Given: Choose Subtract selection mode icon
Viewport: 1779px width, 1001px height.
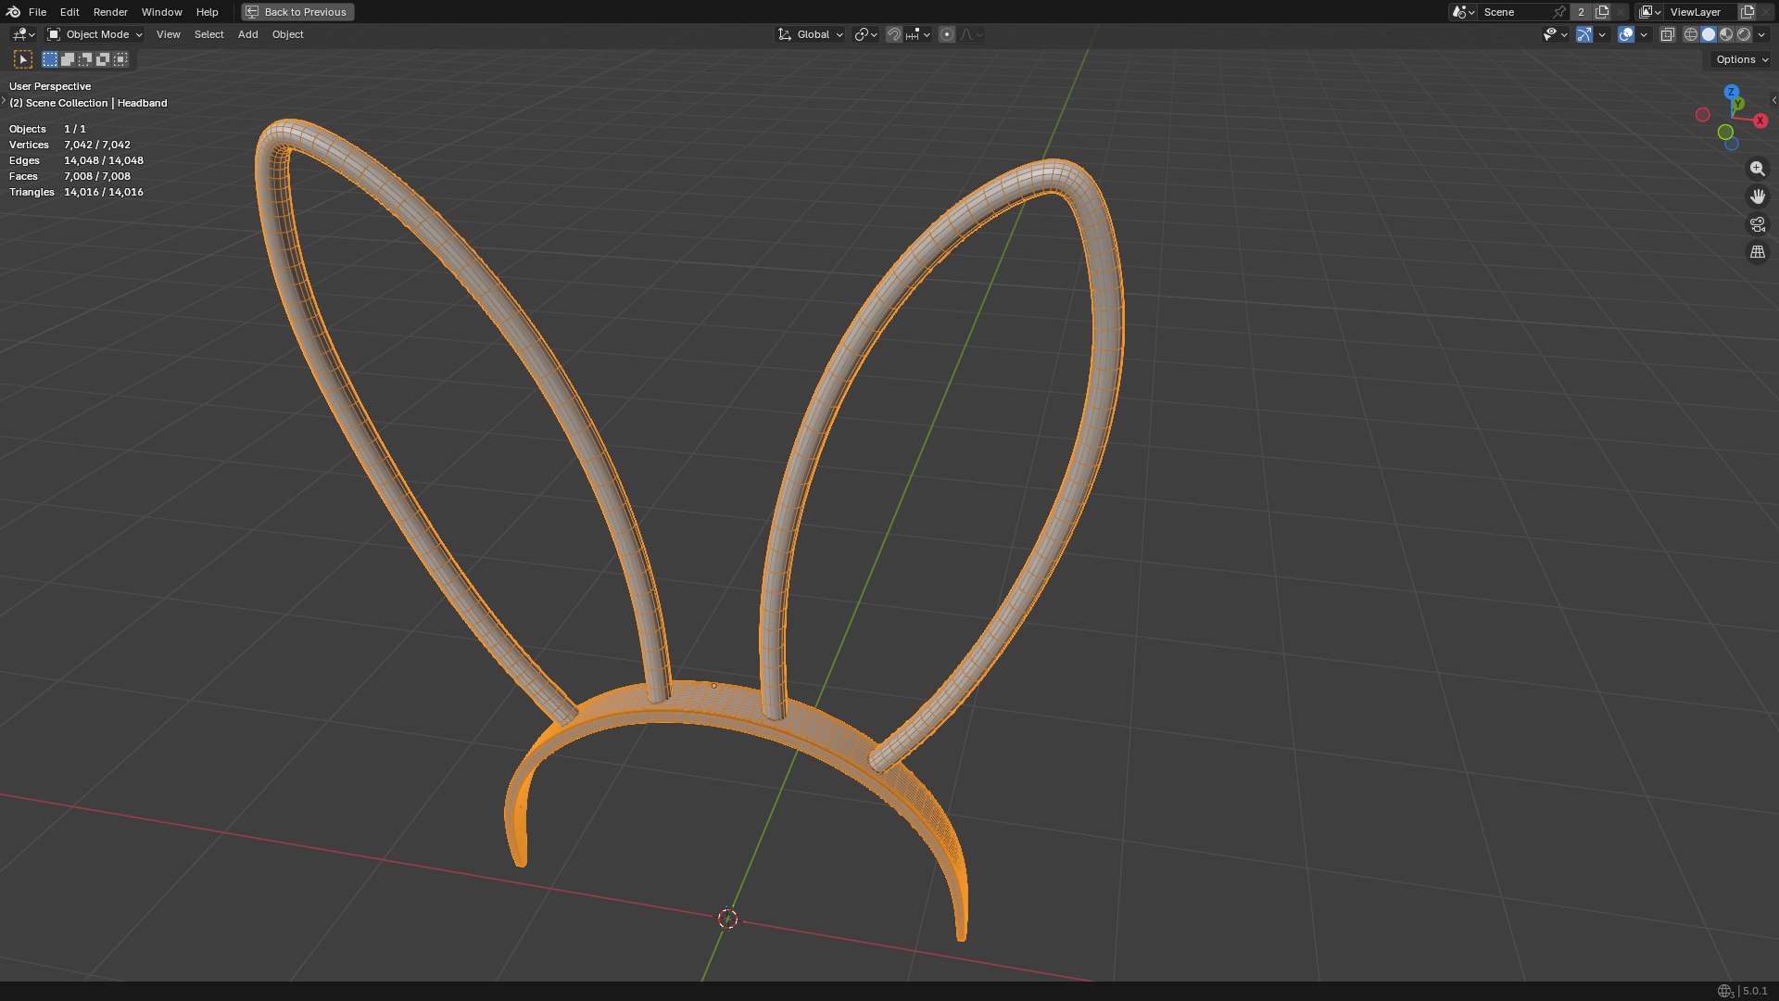Looking at the screenshot, I should point(85,59).
